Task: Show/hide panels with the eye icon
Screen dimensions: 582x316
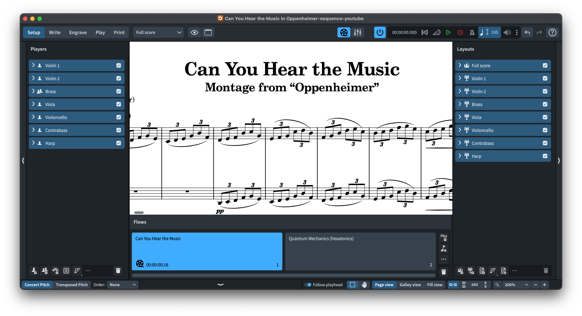Action: click(194, 32)
